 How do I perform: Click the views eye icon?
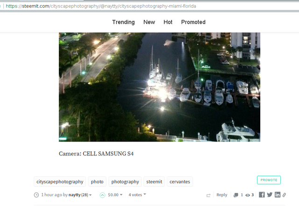[248, 195]
